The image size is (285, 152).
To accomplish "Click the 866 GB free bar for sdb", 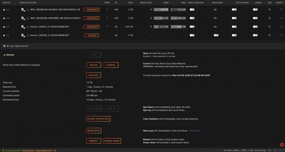I will 178,18.
